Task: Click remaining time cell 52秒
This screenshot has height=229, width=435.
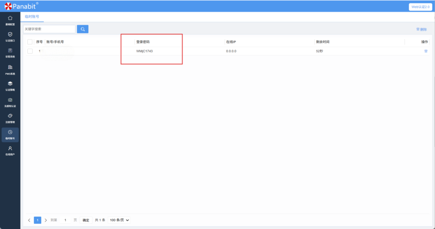Action: (319, 51)
